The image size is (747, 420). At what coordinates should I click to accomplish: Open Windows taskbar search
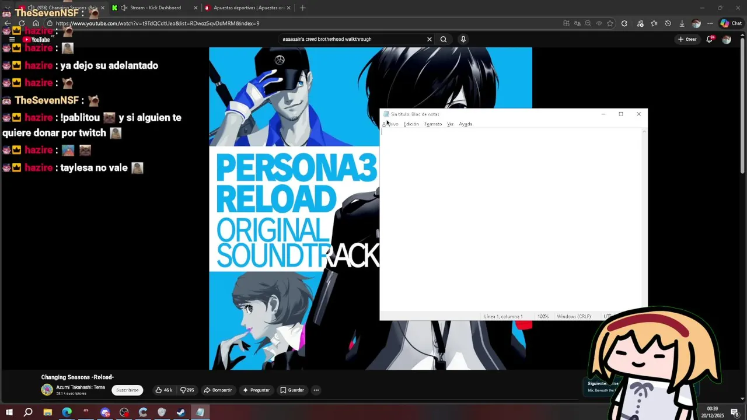[x=28, y=412]
